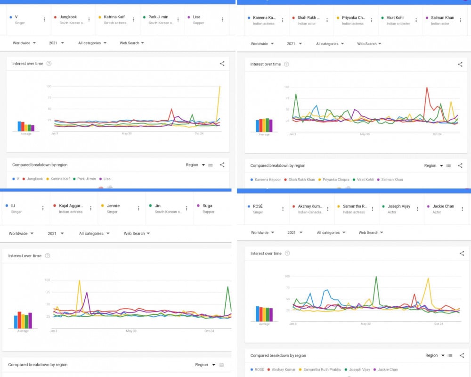Click Samantha Ruth Prabhu in the breakdown legend
Screen dimensions: 471x377
[x=320, y=369]
